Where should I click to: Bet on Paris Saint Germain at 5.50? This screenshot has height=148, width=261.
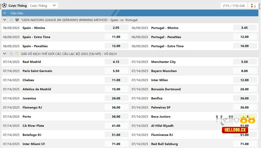(x=116, y=71)
